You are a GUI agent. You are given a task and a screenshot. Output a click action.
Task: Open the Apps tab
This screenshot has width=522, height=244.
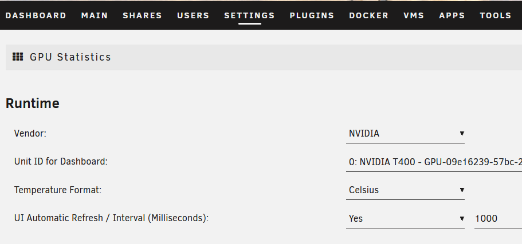(x=452, y=15)
